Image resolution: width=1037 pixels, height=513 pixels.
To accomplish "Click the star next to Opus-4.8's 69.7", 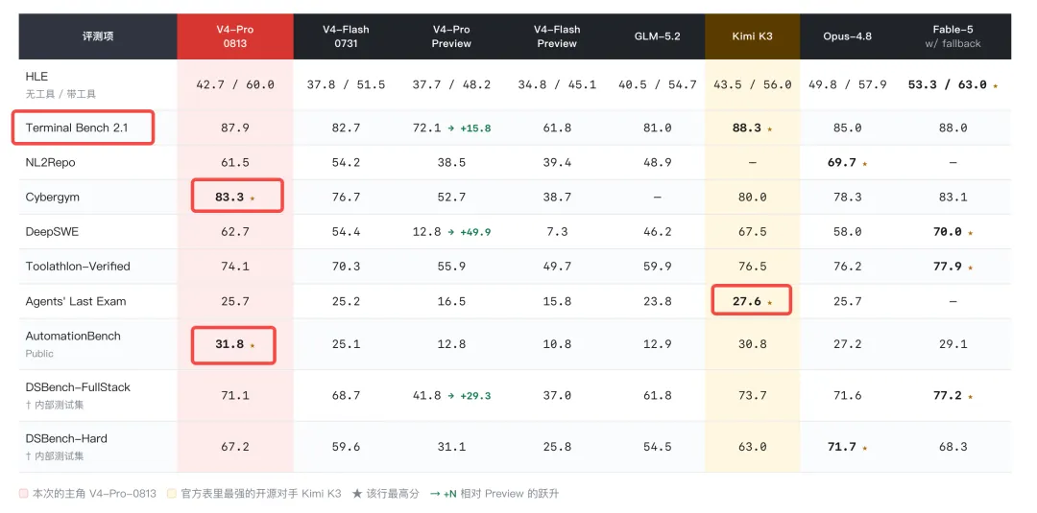I will coord(864,163).
